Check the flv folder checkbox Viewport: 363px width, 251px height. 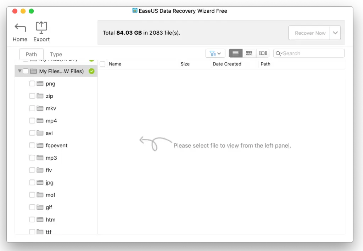(32, 170)
